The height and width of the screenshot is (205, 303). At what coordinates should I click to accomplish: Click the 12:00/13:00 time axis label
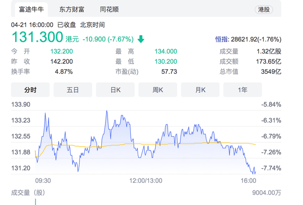point(146,181)
